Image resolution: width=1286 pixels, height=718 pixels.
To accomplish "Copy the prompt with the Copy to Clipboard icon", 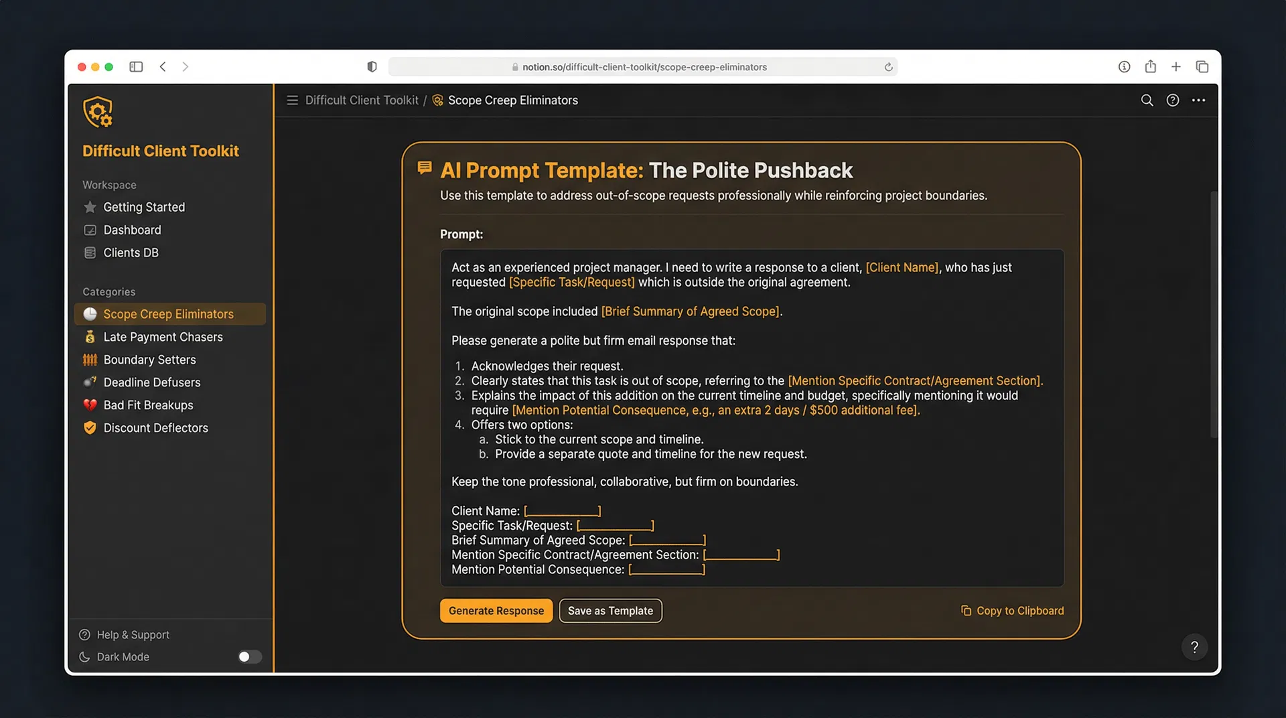I will pyautogui.click(x=966, y=610).
